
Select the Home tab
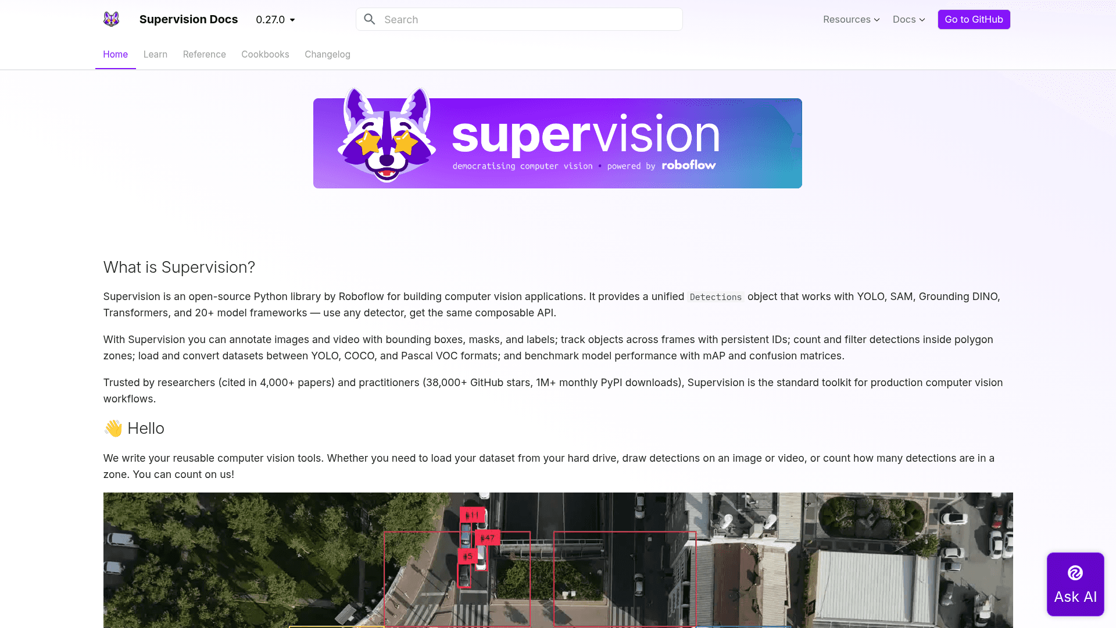[x=115, y=54]
